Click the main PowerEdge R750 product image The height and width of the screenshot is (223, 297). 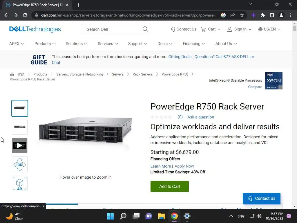click(86, 131)
